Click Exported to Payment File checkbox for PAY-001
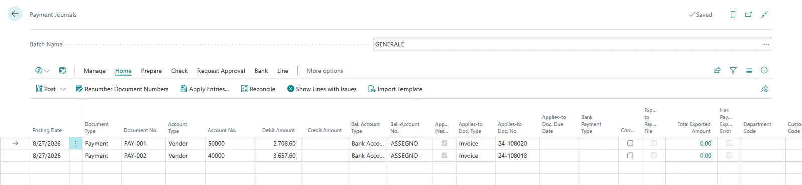The width and height of the screenshot is (802, 185). pyautogui.click(x=653, y=143)
